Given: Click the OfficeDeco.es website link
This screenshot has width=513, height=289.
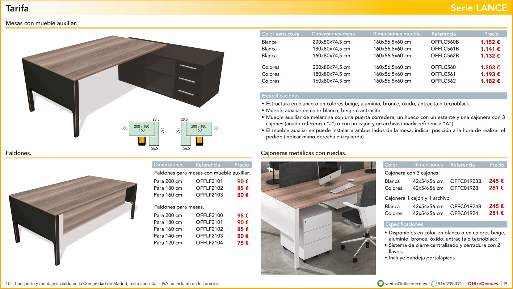Looking at the screenshot, I should [483, 284].
